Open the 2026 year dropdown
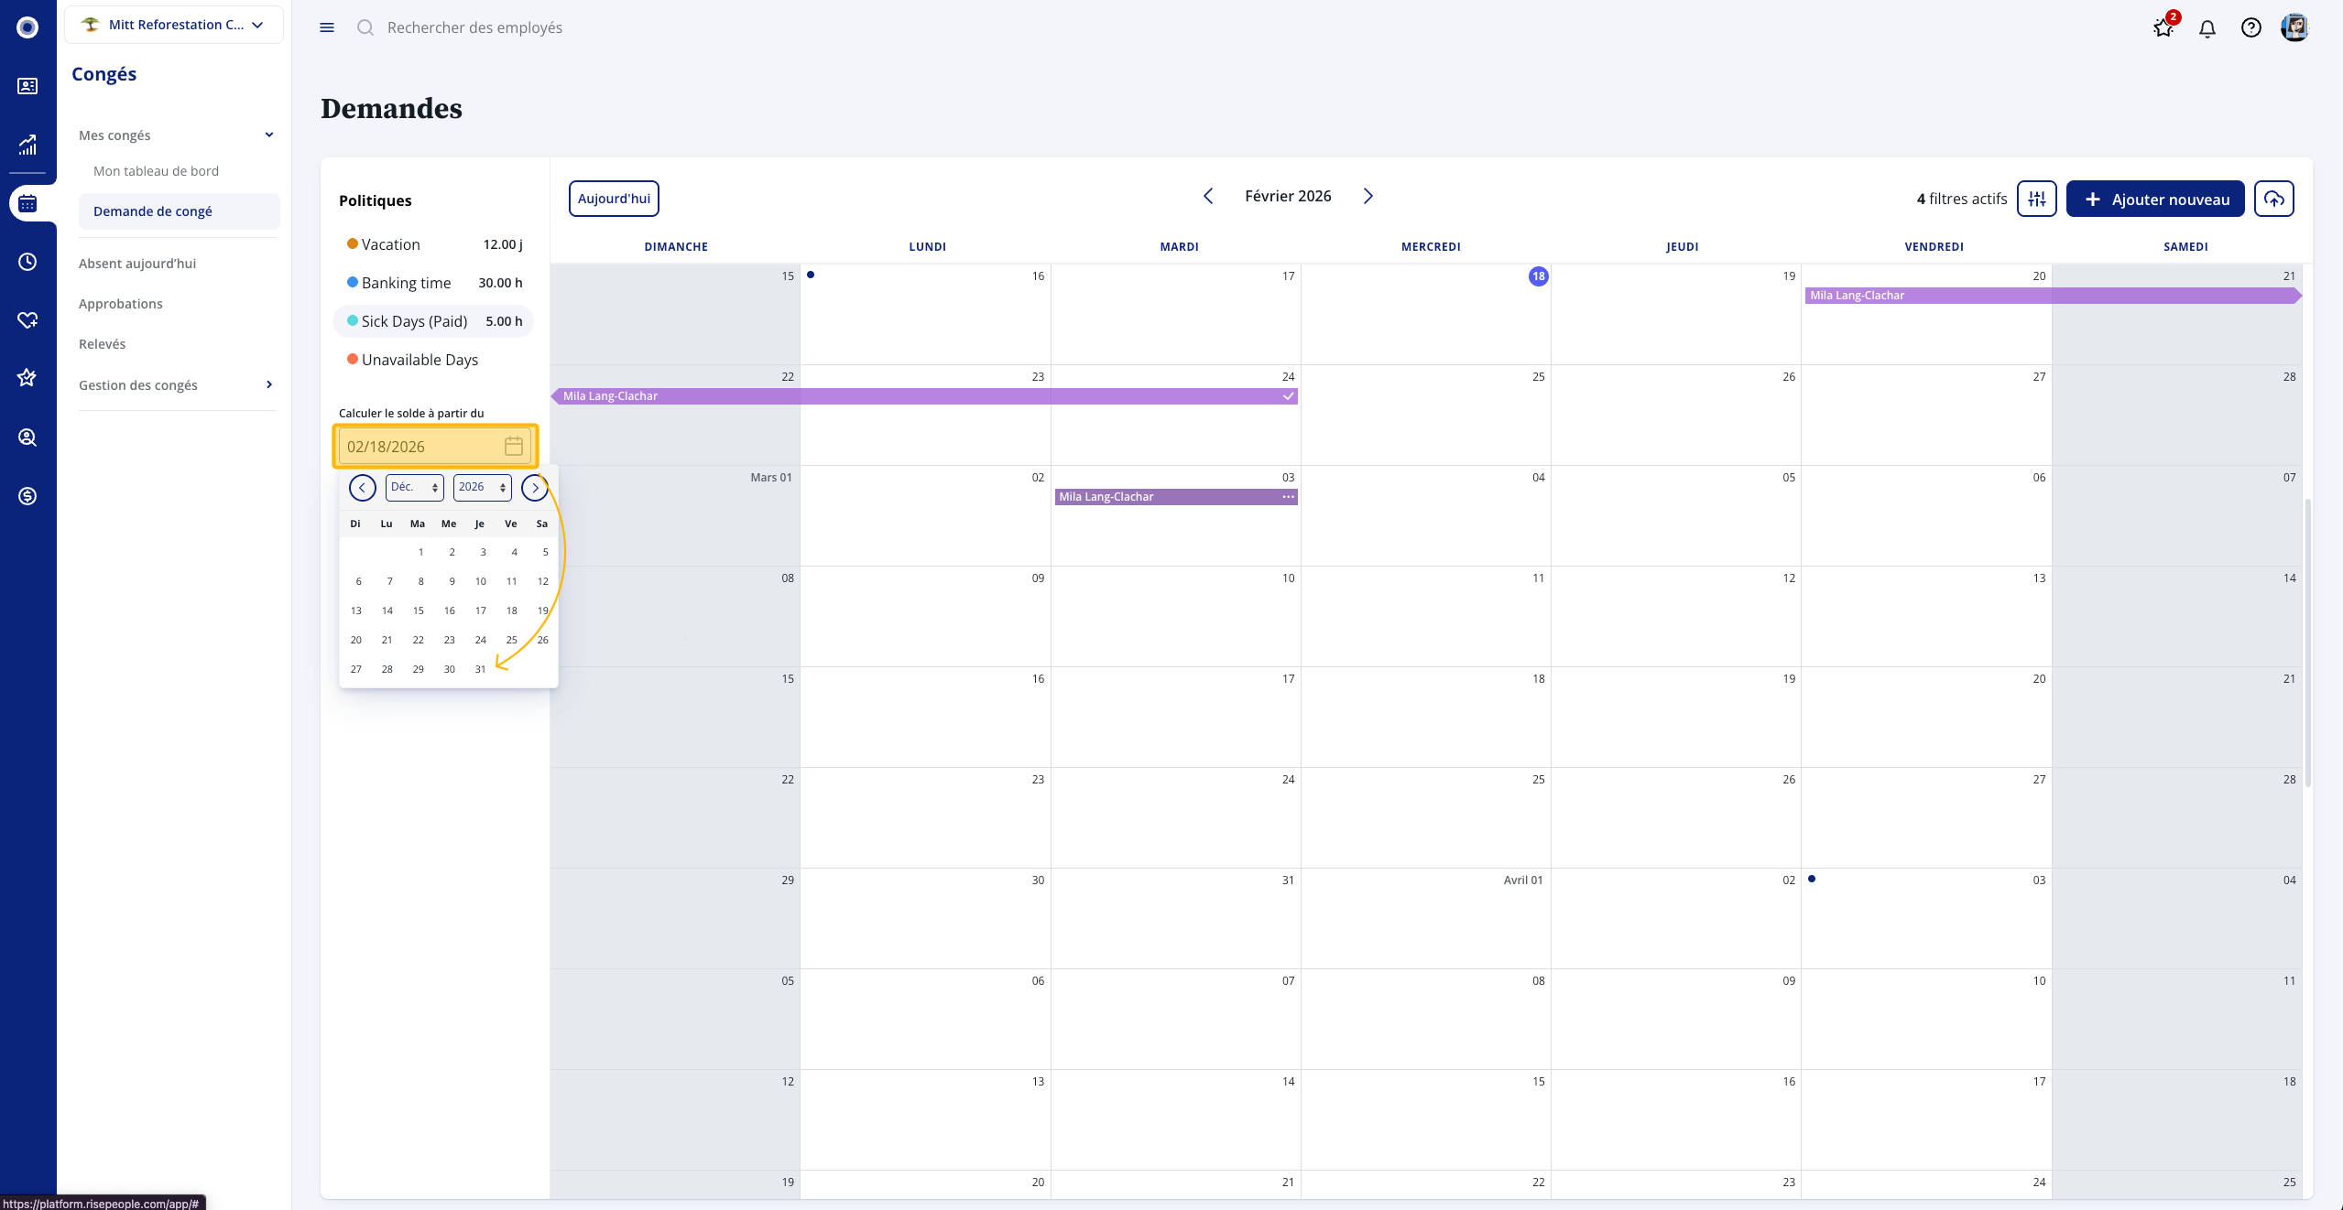 (x=482, y=488)
